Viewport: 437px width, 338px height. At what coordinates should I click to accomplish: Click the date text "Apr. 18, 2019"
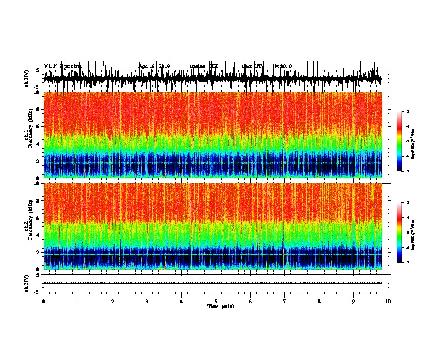[154, 66]
